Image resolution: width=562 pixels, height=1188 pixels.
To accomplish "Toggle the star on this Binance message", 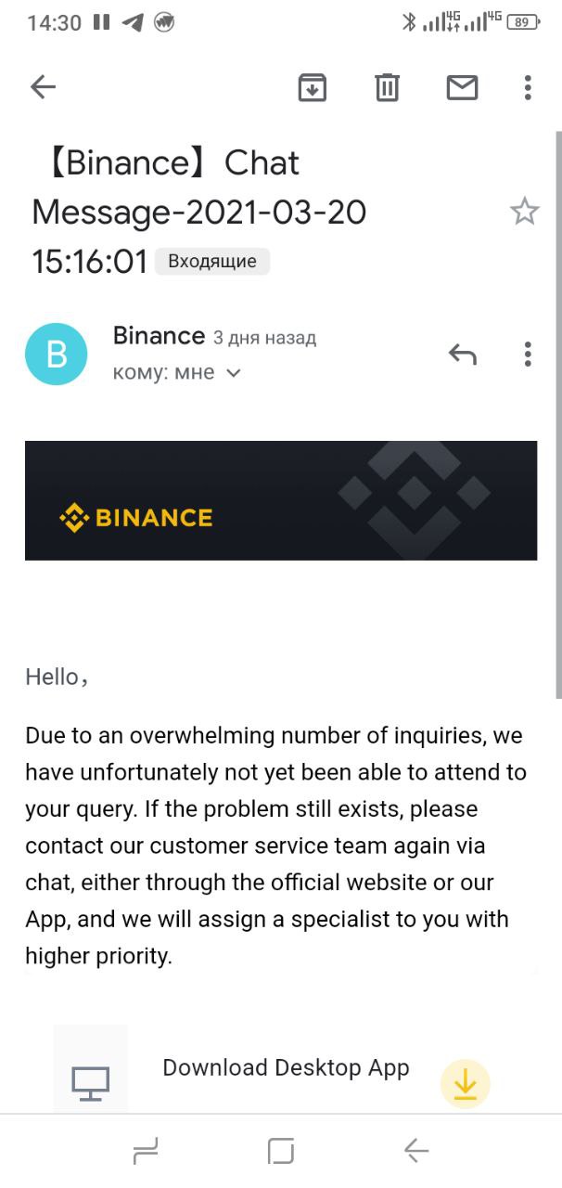I will (525, 212).
